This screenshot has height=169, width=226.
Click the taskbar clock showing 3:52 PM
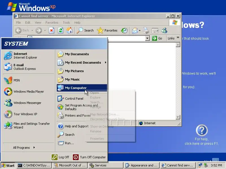point(216,165)
